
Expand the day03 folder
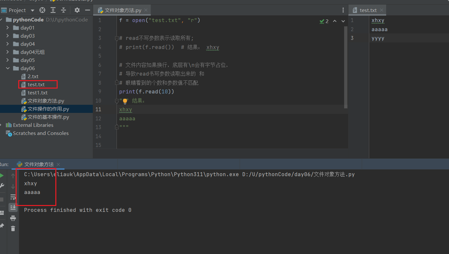click(x=8, y=36)
